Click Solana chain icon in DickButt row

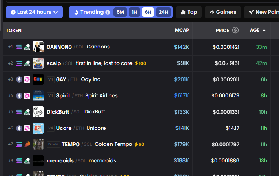coord(19,112)
